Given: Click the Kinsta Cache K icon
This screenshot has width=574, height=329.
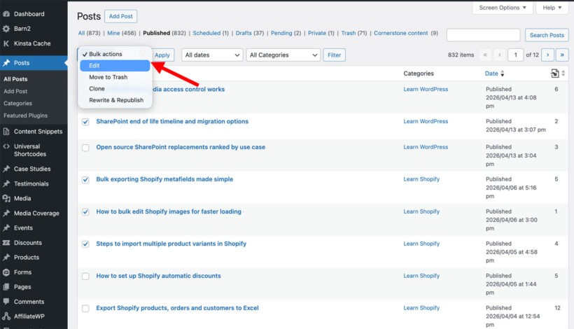Looking at the screenshot, I should click(6, 43).
